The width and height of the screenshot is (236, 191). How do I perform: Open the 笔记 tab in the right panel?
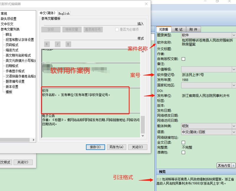178,29
